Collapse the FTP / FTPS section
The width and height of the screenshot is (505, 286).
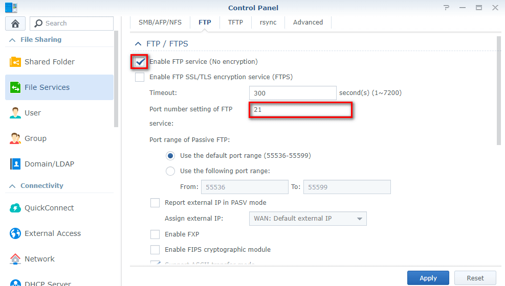(138, 44)
